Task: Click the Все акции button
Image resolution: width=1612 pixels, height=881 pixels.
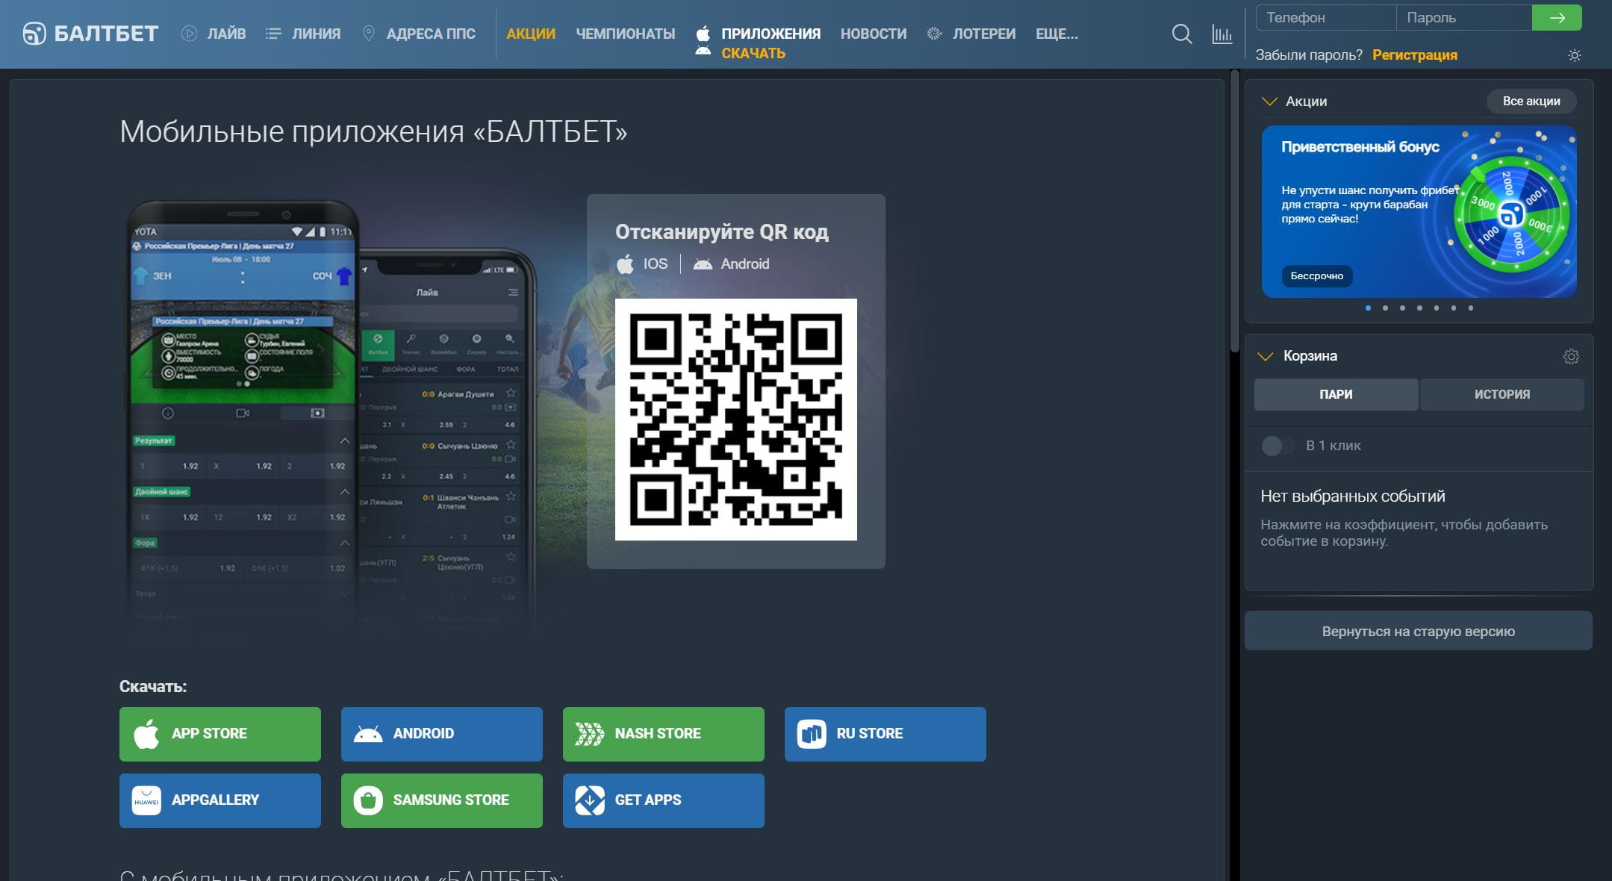Action: (x=1531, y=102)
